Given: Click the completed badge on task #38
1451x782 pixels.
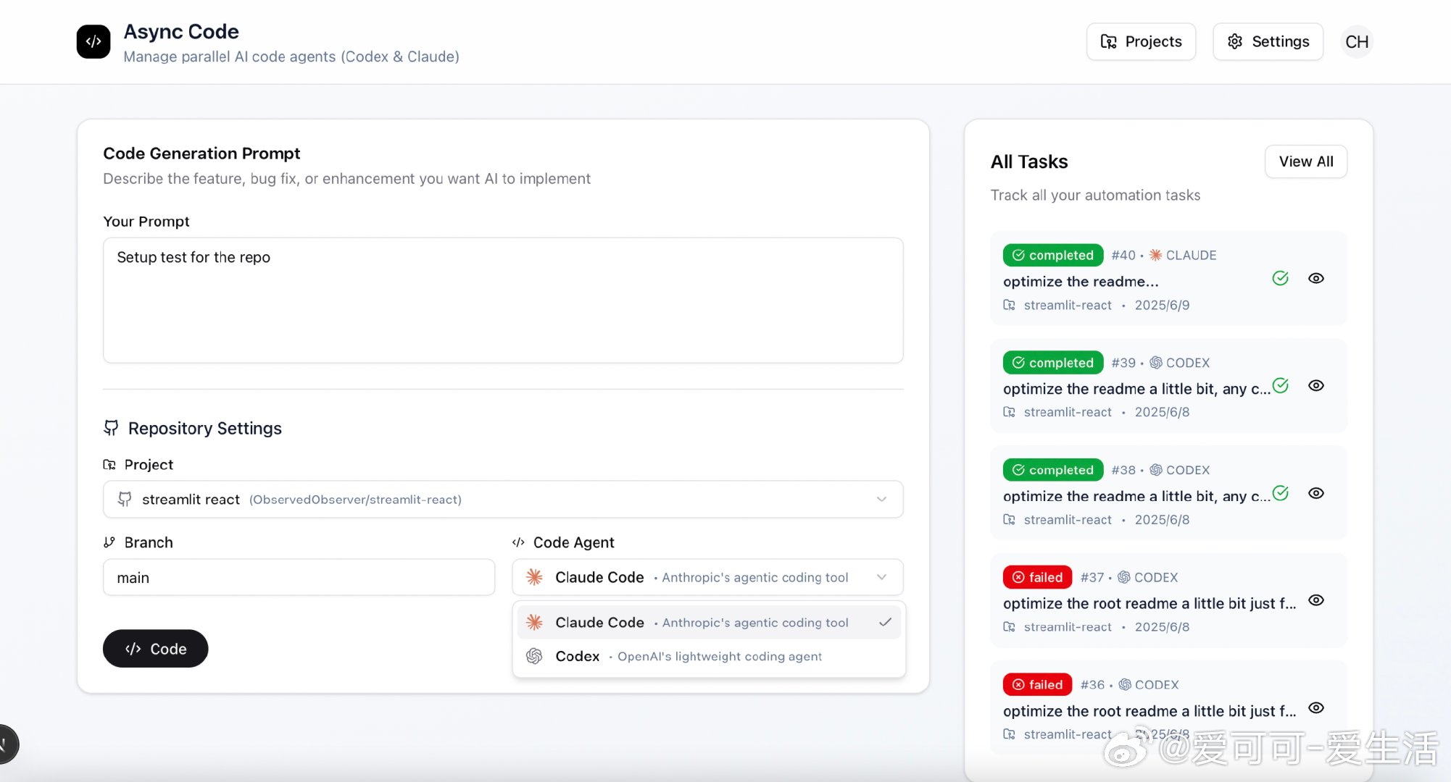Looking at the screenshot, I should click(1053, 470).
